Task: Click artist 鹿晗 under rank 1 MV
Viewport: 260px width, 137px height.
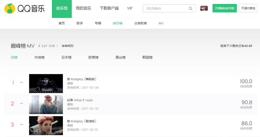Action: 70,83
